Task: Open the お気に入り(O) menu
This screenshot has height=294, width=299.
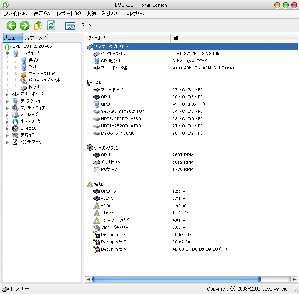Action: click(x=102, y=14)
